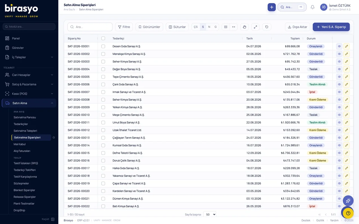Toggle the row density icon
The image size is (359, 224).
point(226,27)
